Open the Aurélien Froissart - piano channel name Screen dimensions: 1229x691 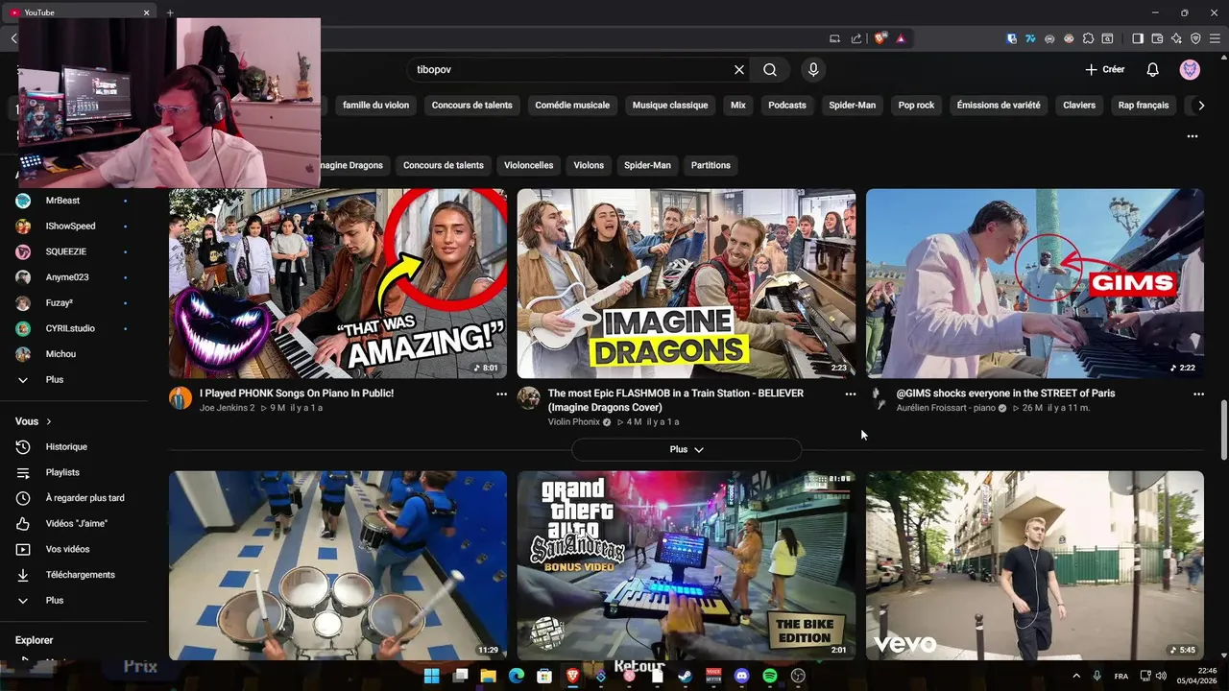pyautogui.click(x=946, y=408)
